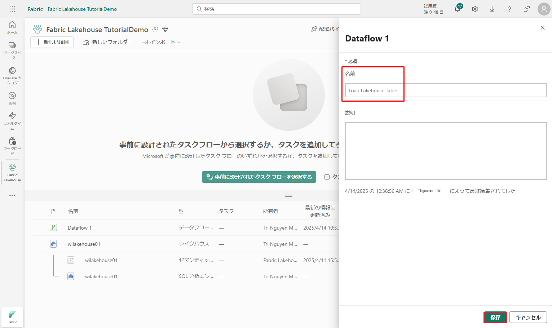Click the Help question mark icon
This screenshot has width=552, height=328.
tap(509, 9)
